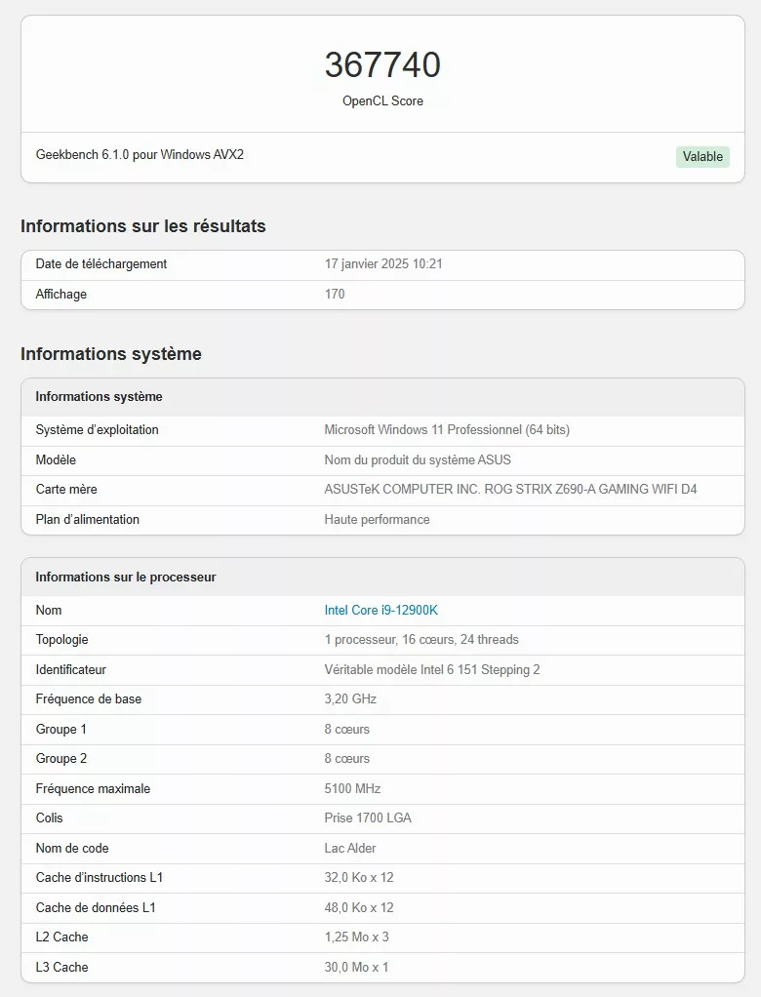Click the Informations sur les résultats heading
761x997 pixels.
(x=143, y=225)
